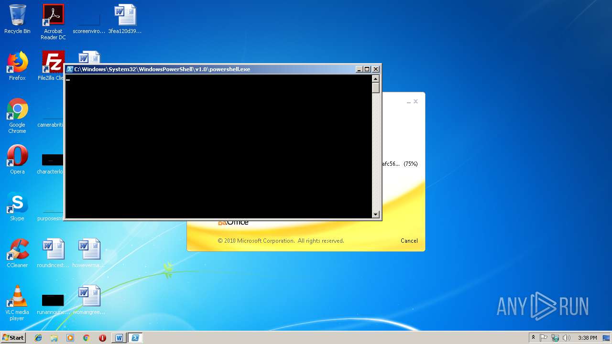Select the 3fea120d39 Word document icon
Screen dimensions: 612x344
click(125, 19)
